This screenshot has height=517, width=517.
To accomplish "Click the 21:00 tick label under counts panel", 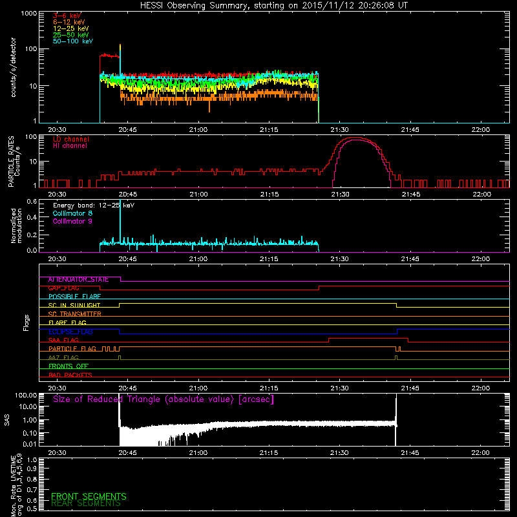I will 198,130.
